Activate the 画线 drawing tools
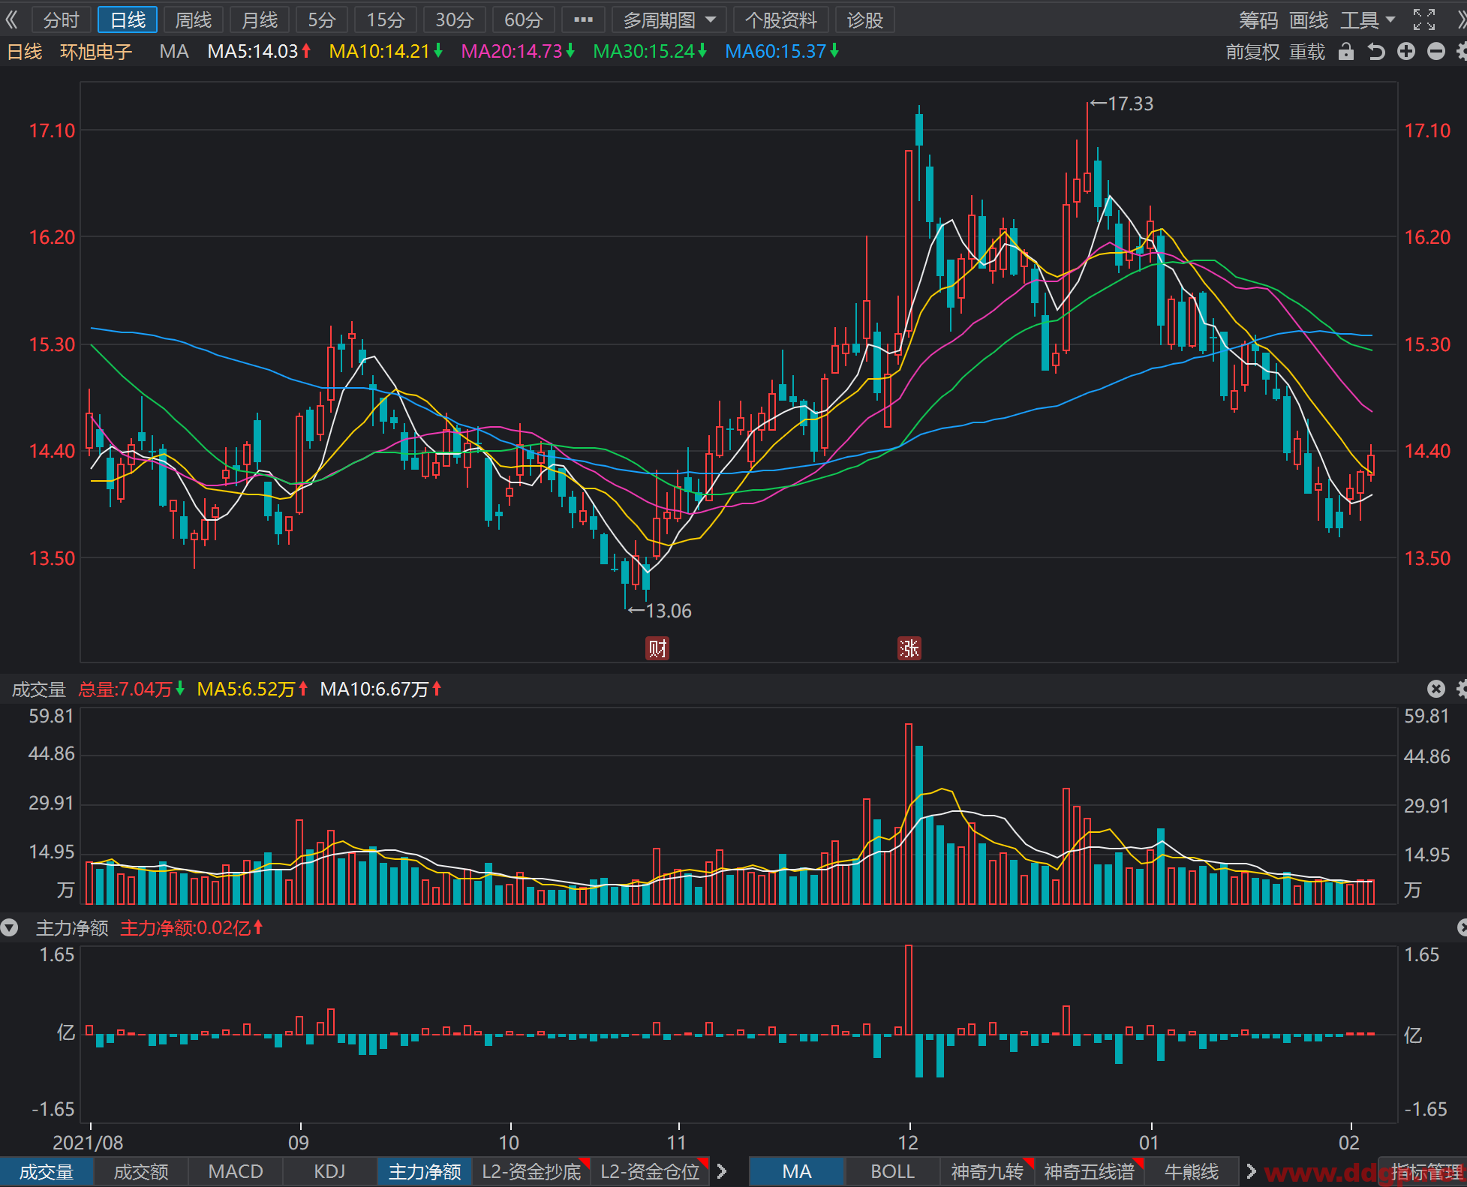This screenshot has width=1467, height=1187. pos(1309,20)
